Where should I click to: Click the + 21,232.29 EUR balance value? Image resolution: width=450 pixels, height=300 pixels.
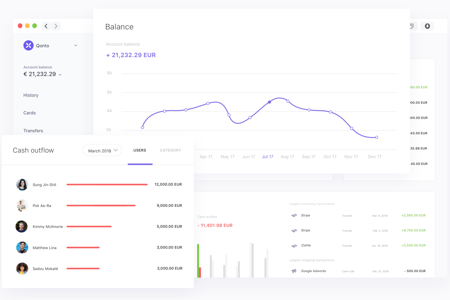[x=131, y=55]
